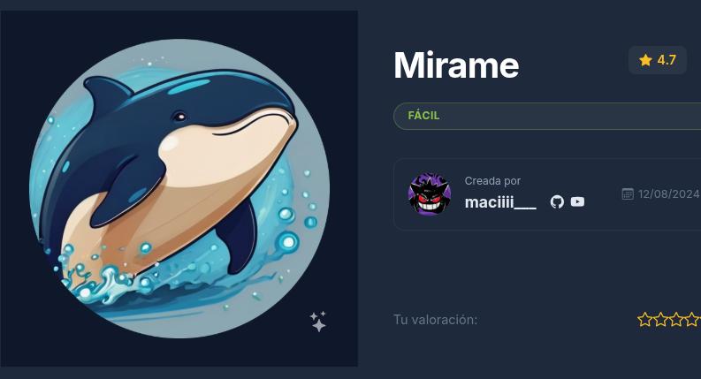Select the FÁCIL difficulty badge
The image size is (701, 379).
pos(547,117)
